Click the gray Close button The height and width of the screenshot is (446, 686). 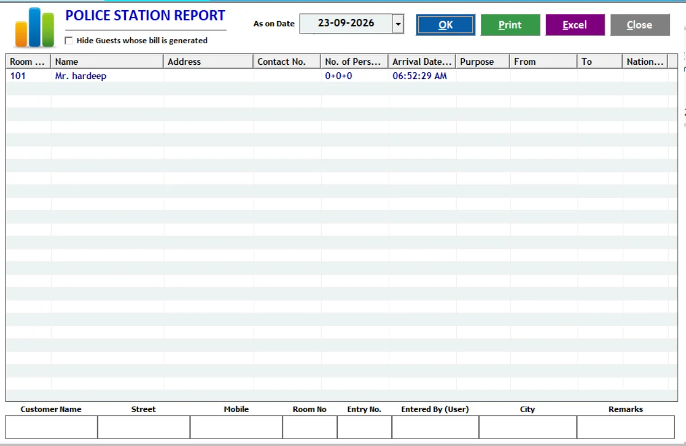640,25
